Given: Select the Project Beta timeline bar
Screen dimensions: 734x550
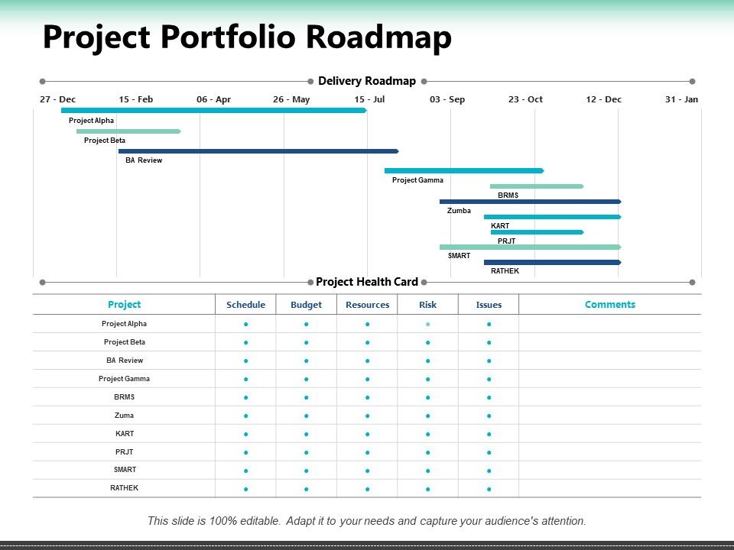Looking at the screenshot, I should [128, 131].
